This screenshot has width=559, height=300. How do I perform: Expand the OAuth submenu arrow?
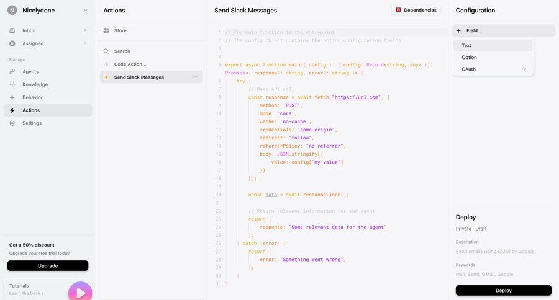(x=525, y=69)
